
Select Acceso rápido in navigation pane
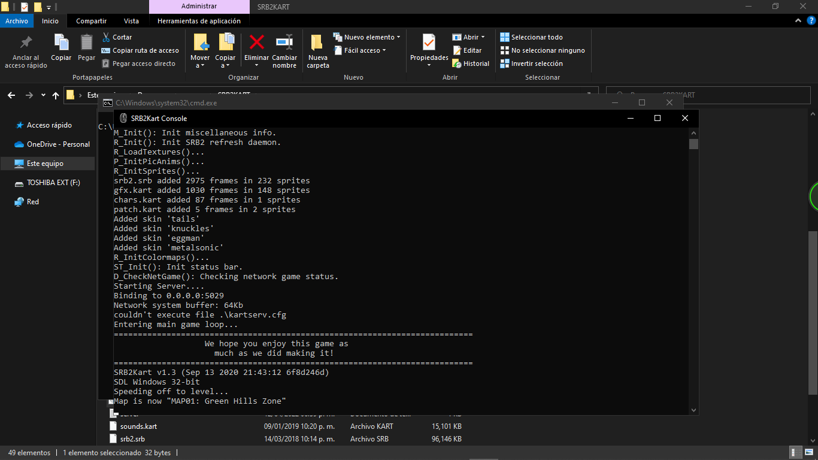(49, 125)
